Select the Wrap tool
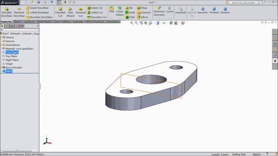The image size is (278, 156). 142,8
